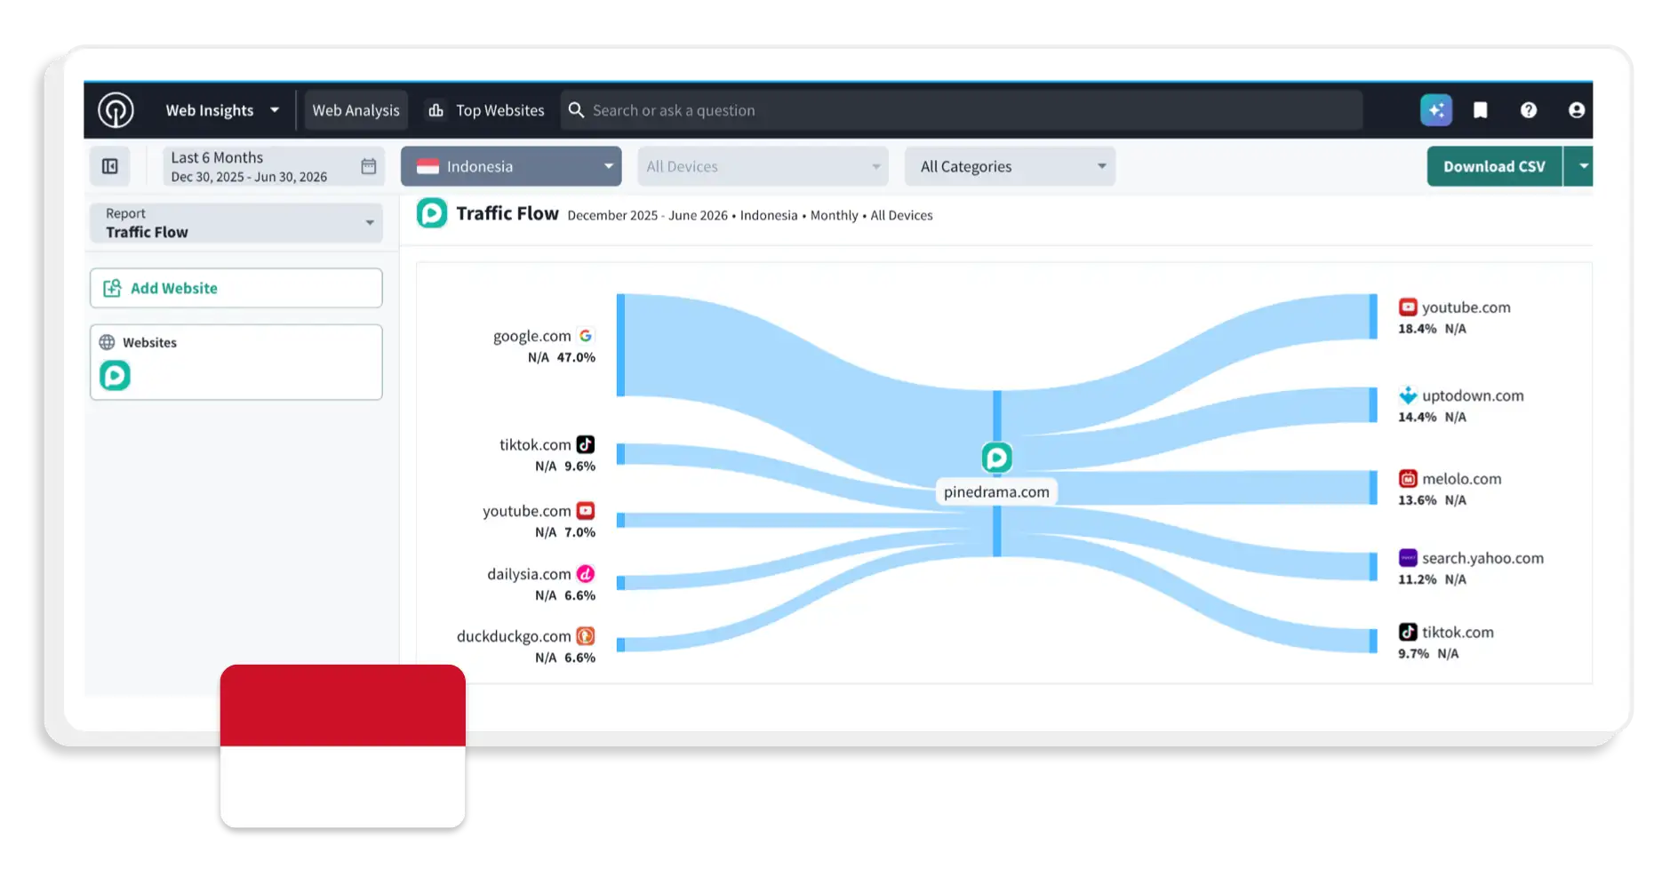This screenshot has height=885, width=1678.
Task: Click the search magnifier icon
Action: click(576, 110)
